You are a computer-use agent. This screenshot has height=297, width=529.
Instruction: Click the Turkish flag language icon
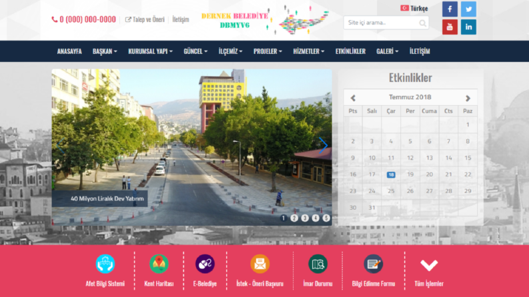(x=404, y=8)
